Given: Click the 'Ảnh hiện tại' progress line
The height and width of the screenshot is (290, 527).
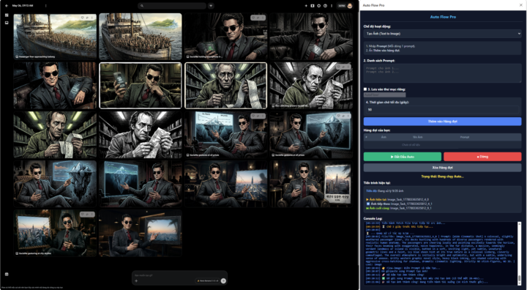Looking at the screenshot, I should [397, 199].
